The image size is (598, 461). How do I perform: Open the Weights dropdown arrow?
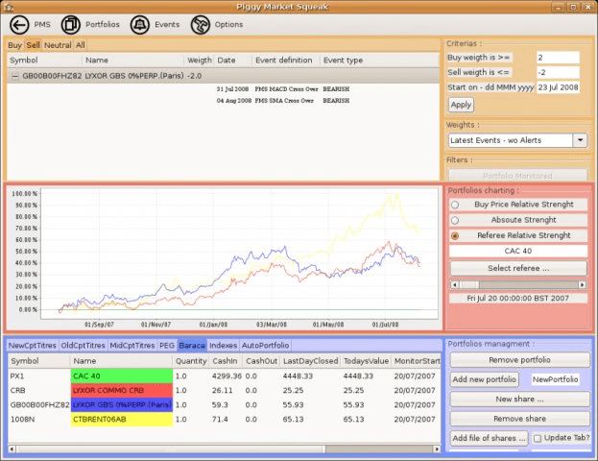click(580, 140)
